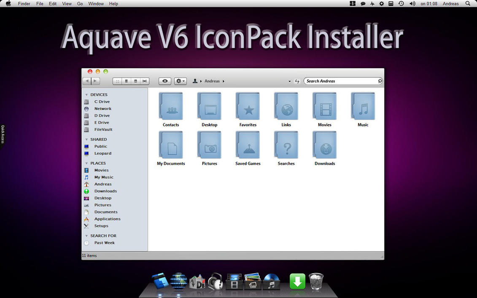Open the Trash in the dock

click(x=316, y=281)
